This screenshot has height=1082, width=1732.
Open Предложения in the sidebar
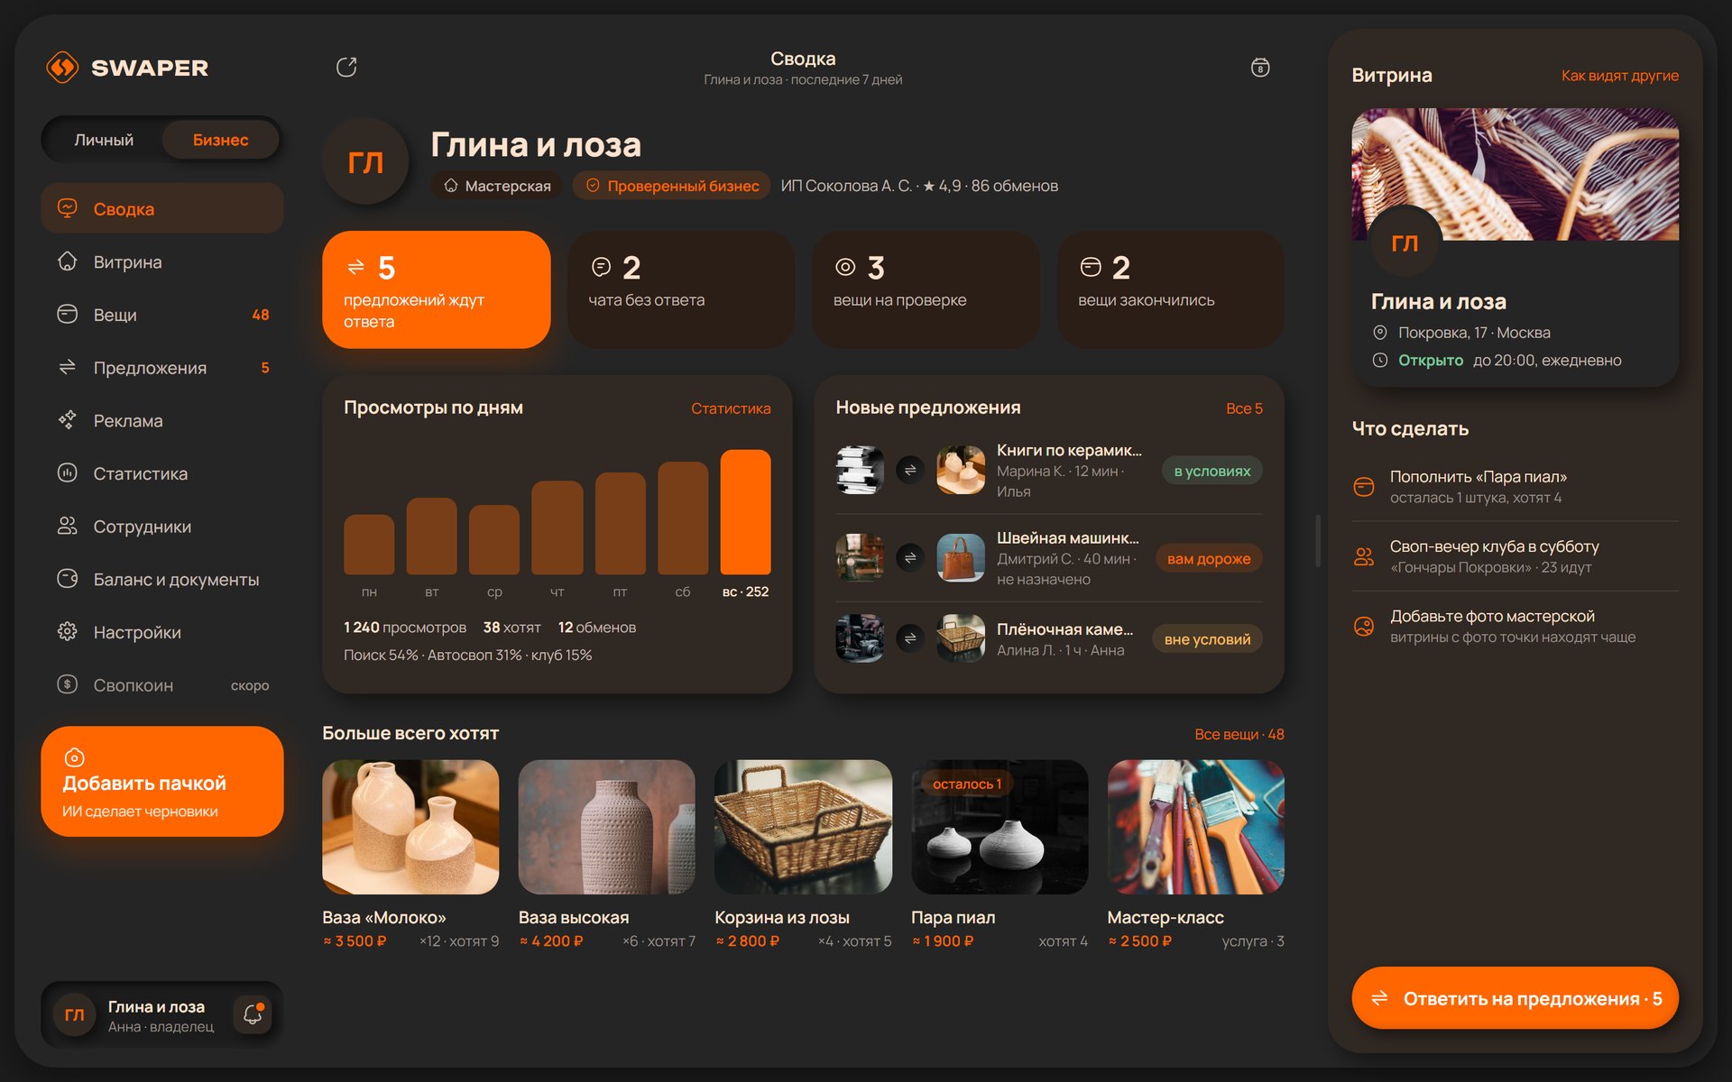162,368
